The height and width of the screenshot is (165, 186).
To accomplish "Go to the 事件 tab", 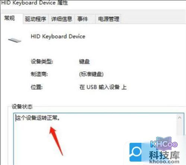I will point(83,19).
